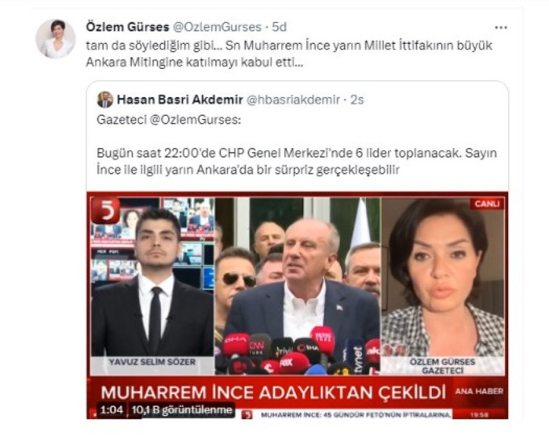Open the three-dot more options menu
Viewport: 549px width, 438px height.
click(501, 27)
